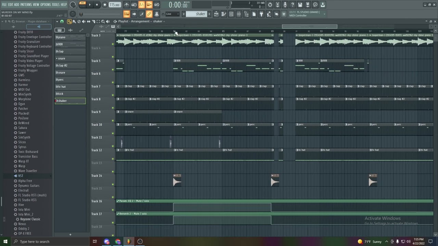Open the Browser view icon
Viewport: 438px width, 246px height.
click(246, 14)
